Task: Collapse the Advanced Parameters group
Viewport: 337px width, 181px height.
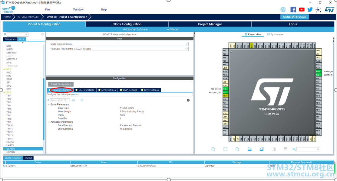Action: [48, 122]
